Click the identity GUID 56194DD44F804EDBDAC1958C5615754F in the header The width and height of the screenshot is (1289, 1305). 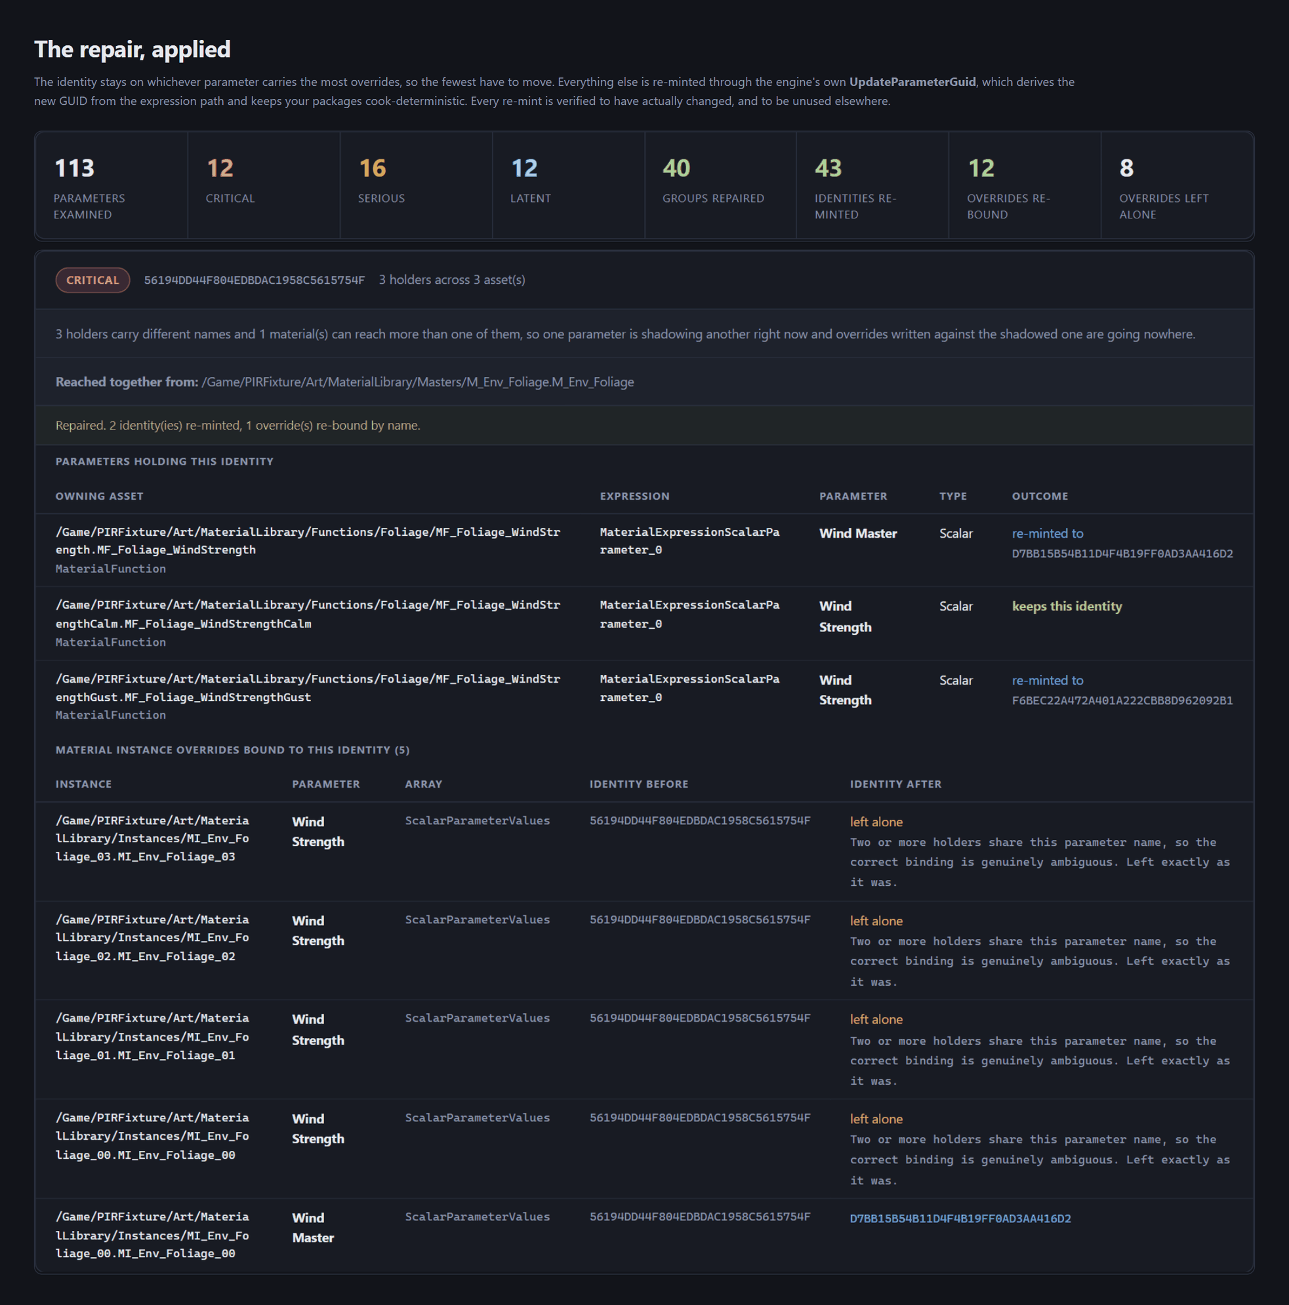pyautogui.click(x=255, y=280)
